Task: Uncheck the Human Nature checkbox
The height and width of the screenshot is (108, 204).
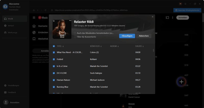Action: 54,80
